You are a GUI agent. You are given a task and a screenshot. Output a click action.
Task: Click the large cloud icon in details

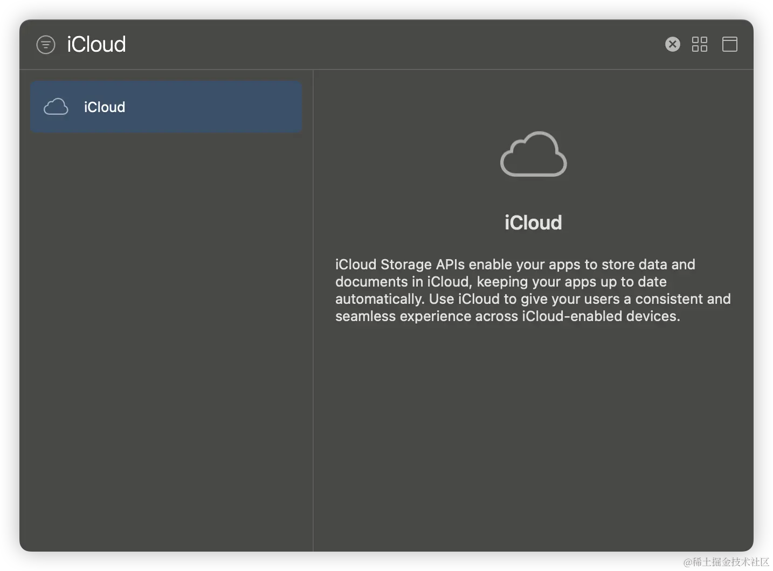click(533, 155)
